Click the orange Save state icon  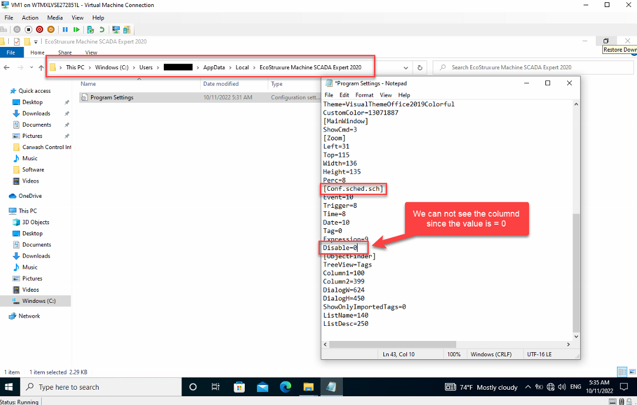click(x=50, y=29)
